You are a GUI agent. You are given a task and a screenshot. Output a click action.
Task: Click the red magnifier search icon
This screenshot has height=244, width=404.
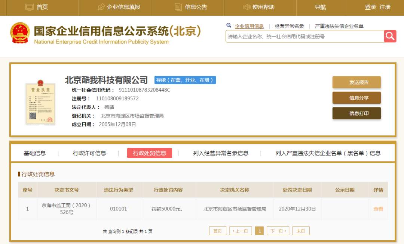coord(390,36)
